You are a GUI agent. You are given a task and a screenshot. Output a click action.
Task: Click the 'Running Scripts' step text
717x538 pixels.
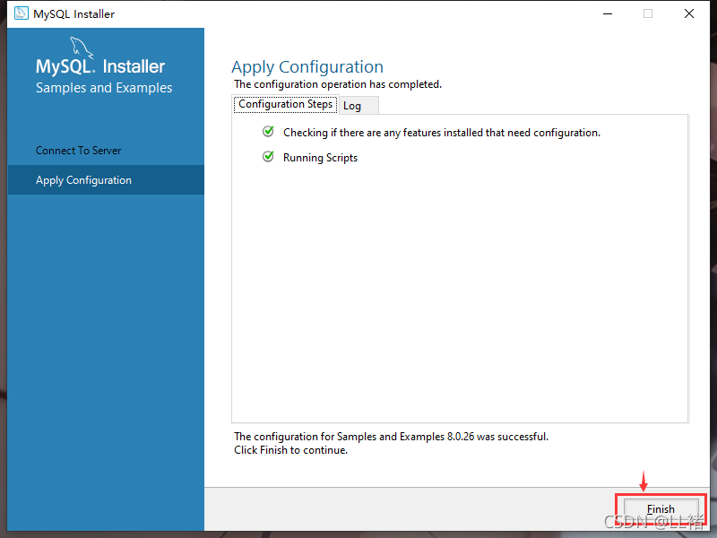(x=320, y=158)
